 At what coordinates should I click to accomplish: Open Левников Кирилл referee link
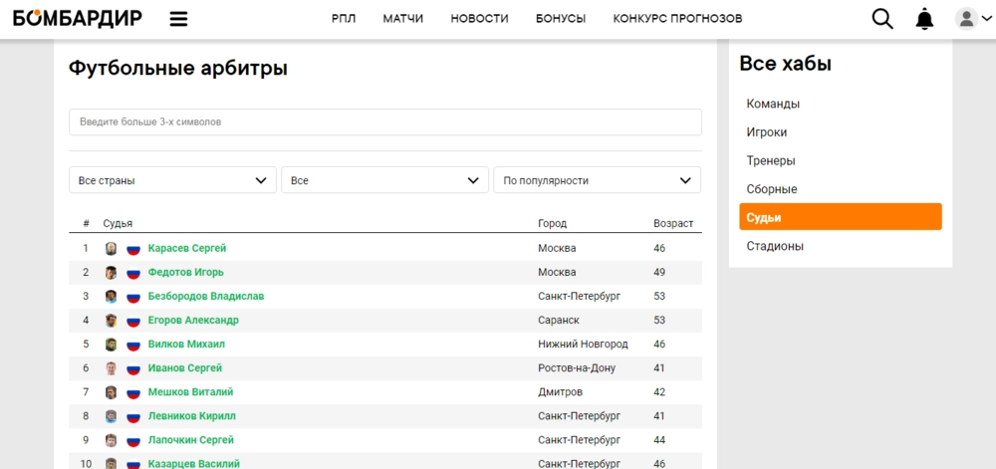tap(192, 416)
